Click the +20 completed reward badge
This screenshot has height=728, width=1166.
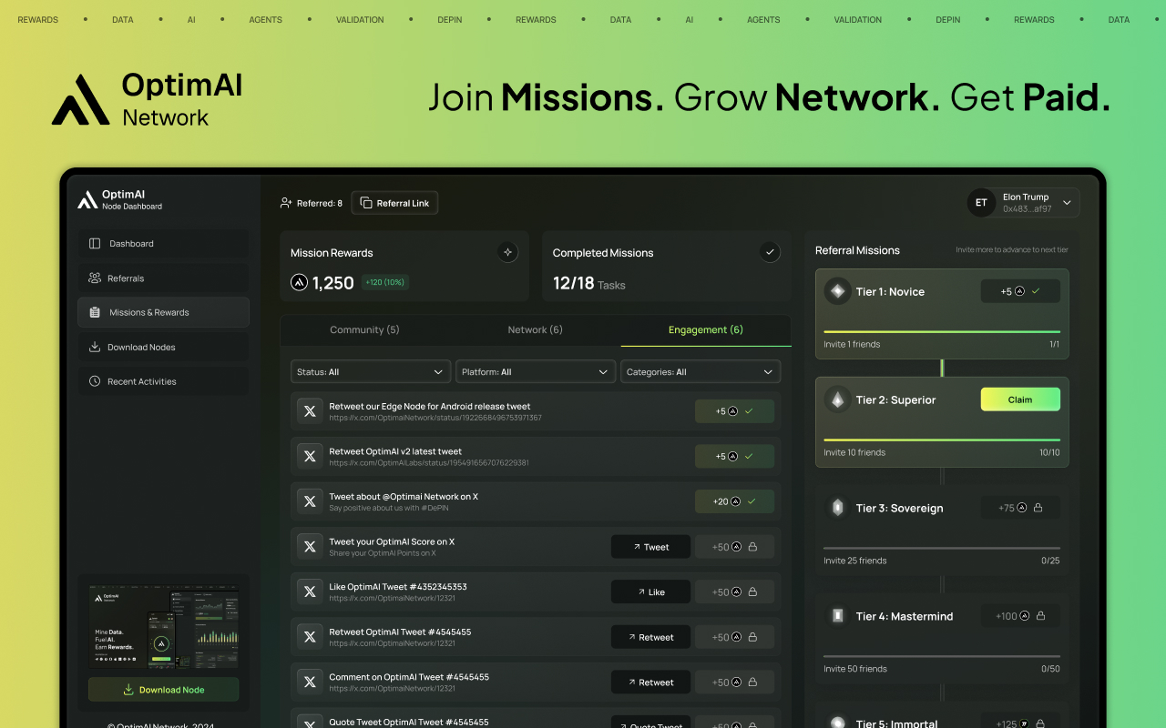click(734, 501)
